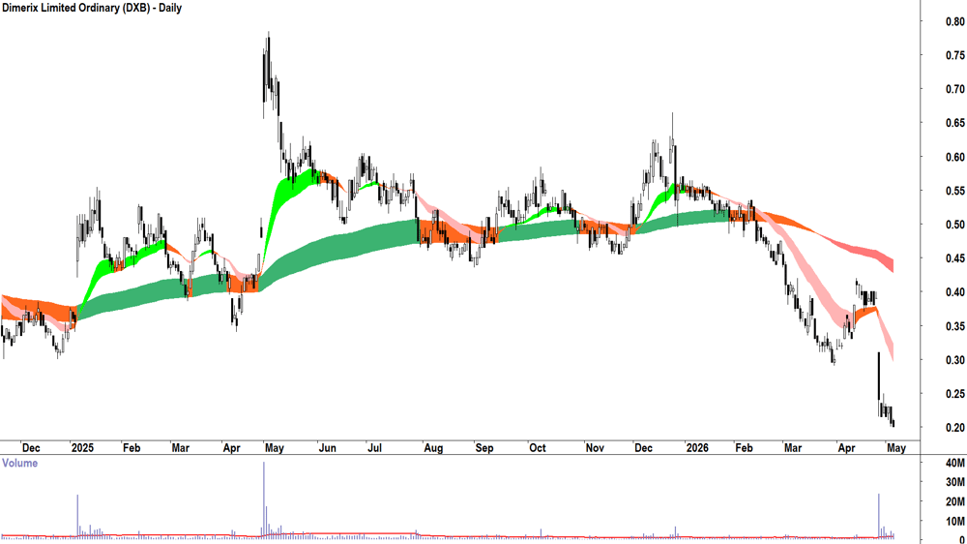Click the Dec label before 2026
This screenshot has height=544, width=967.
(x=643, y=447)
